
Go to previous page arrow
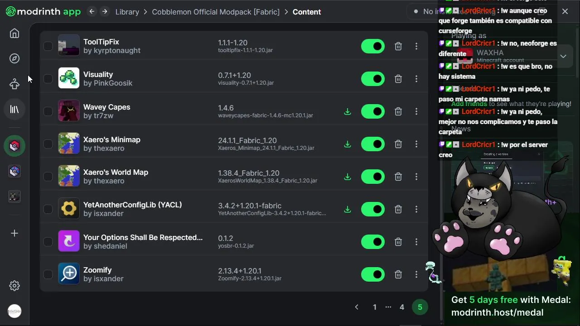[x=357, y=307]
